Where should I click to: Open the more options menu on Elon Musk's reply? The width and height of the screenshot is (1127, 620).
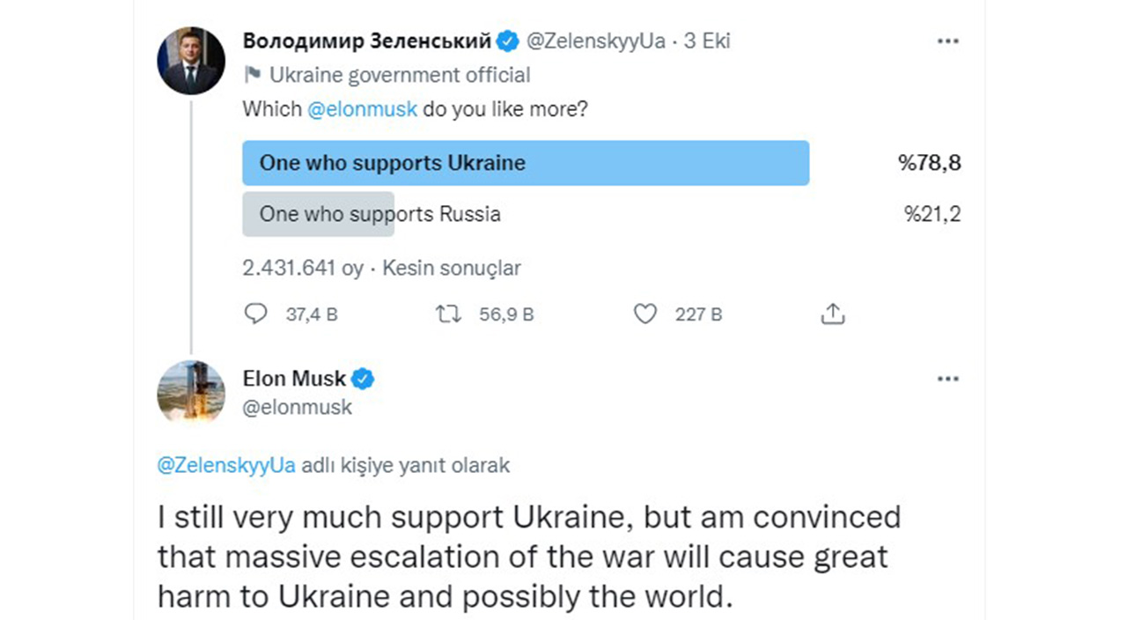click(948, 378)
